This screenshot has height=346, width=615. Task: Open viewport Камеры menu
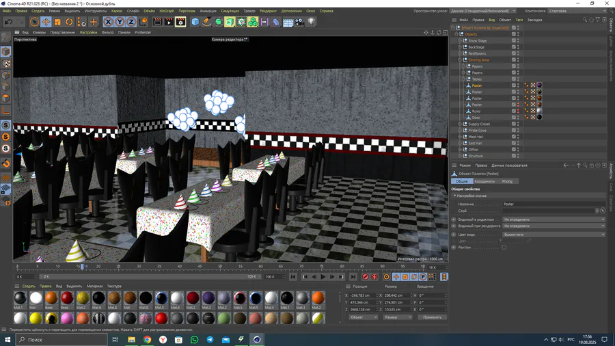tap(39, 33)
